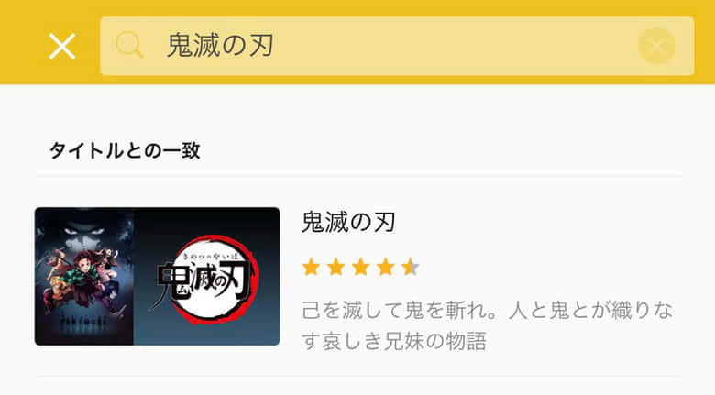This screenshot has height=395, width=715.
Task: Select the third star of the rating
Action: tap(360, 267)
